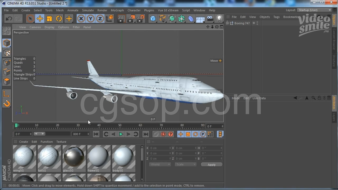The height and width of the screenshot is (190, 338).
Task: Click the Floor environment grid icon
Action: pyautogui.click(x=200, y=18)
